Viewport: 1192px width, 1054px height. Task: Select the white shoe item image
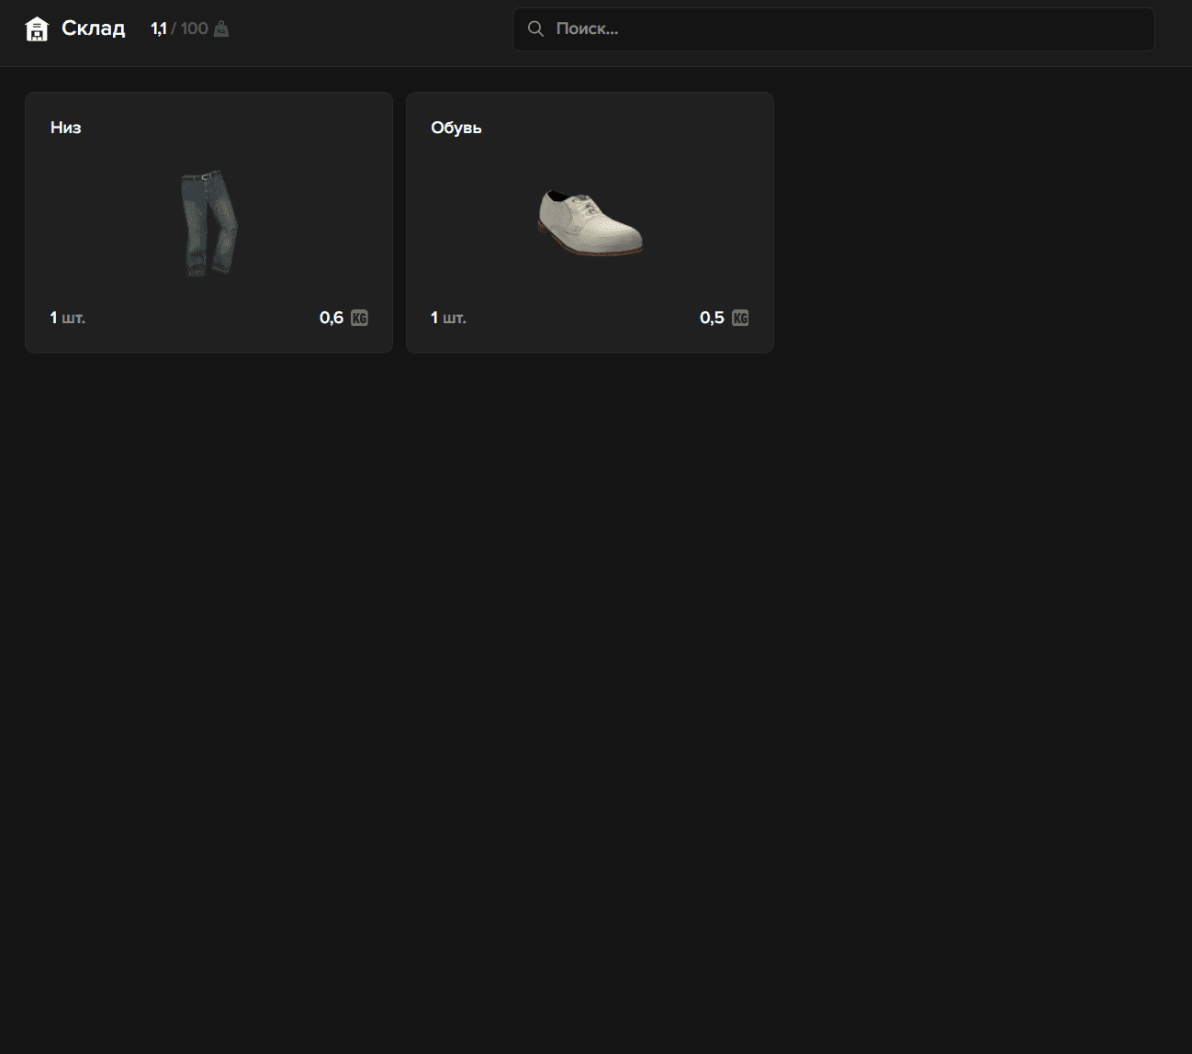click(590, 223)
